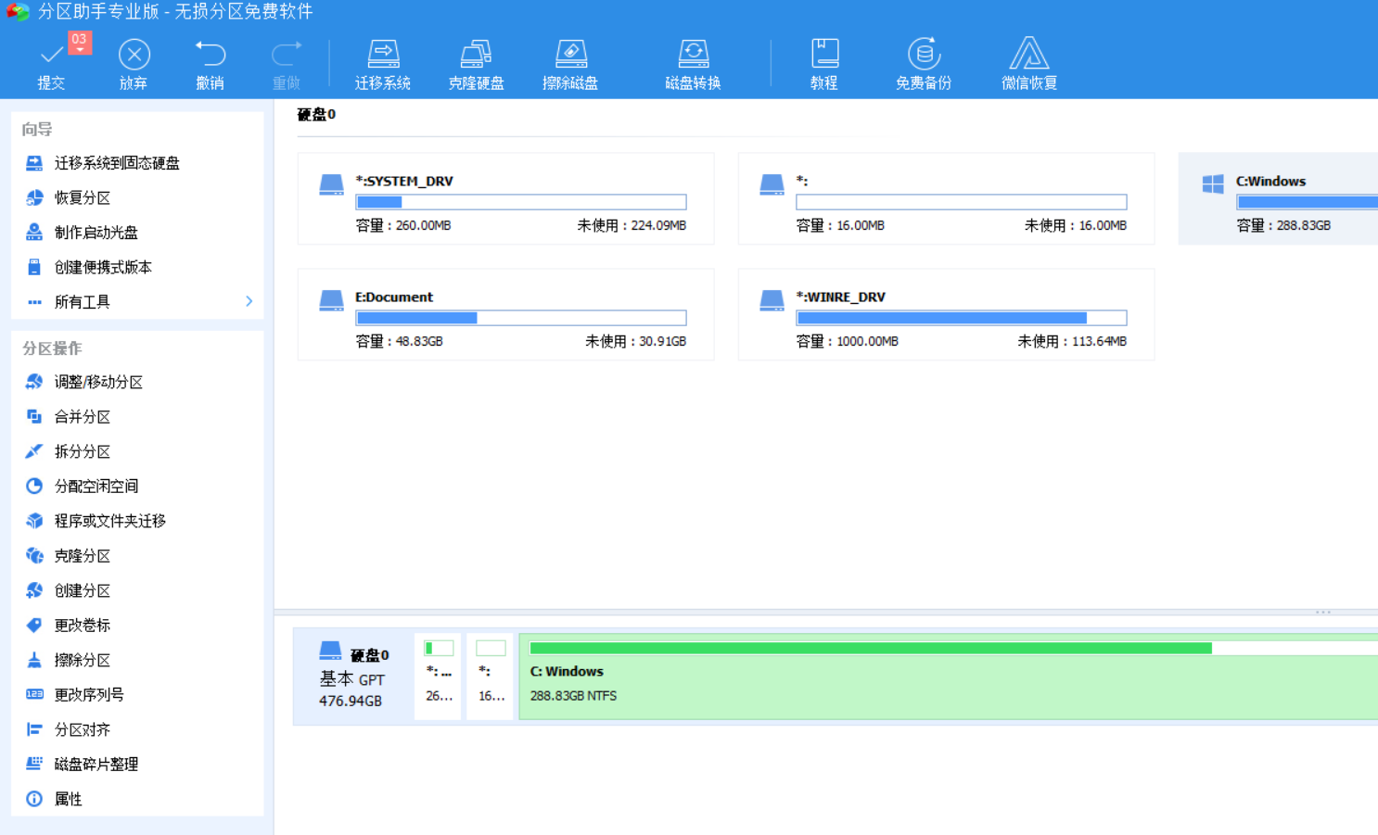Choose 属性 text in the sidebar
This screenshot has height=835, width=1378.
click(69, 799)
